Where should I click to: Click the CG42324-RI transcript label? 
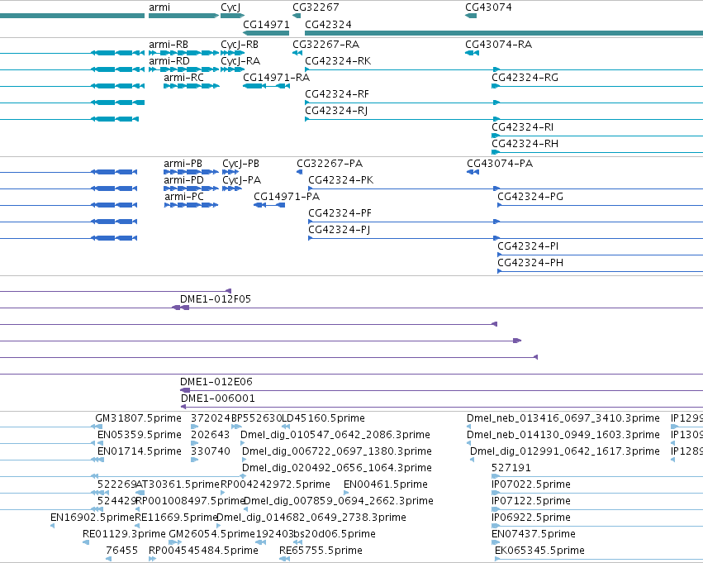[522, 127]
